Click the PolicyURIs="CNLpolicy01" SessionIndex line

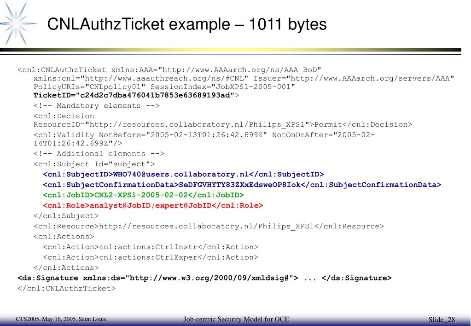point(164,87)
